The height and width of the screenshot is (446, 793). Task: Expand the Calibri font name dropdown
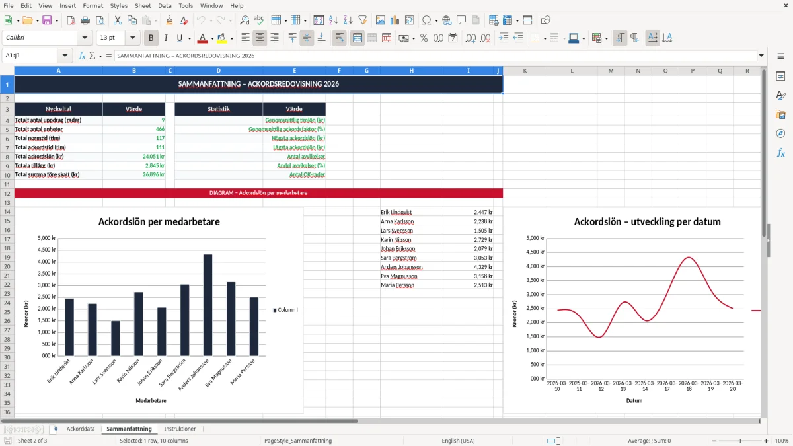(85, 38)
